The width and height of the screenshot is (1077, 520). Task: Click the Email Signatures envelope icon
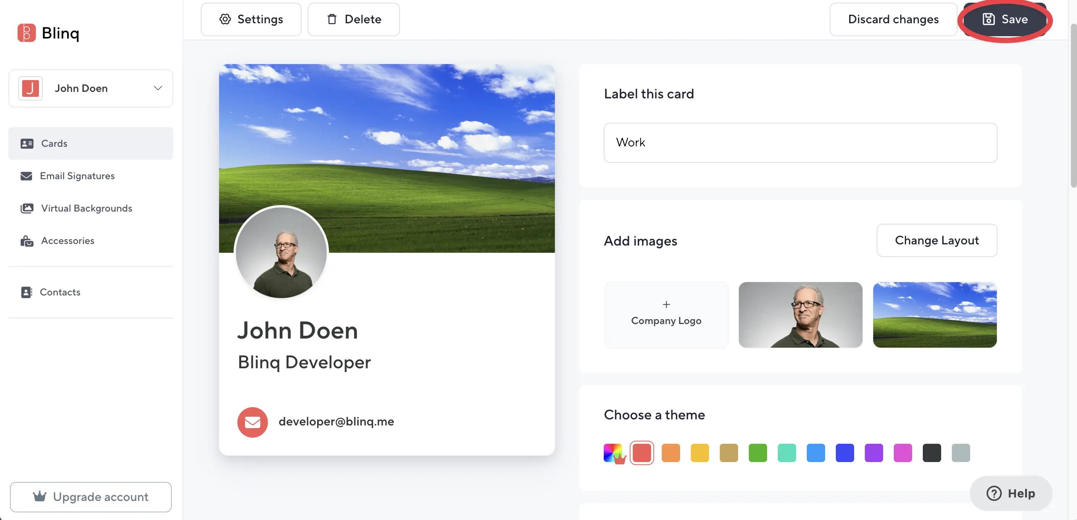click(26, 176)
